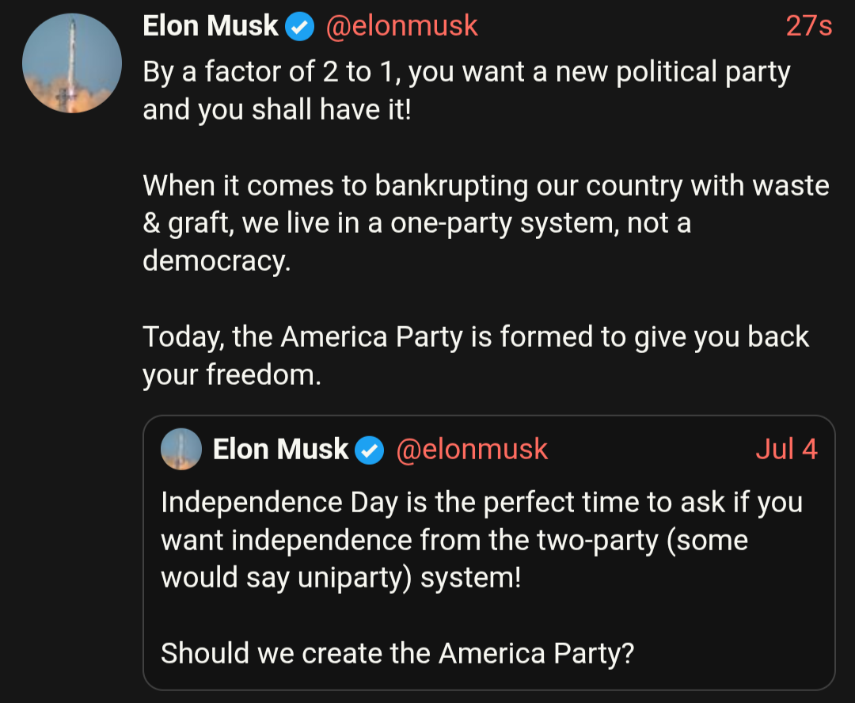Screen dimensions: 855x703
Task: Click the 'Today, the America Party is formed' line
Action: 476,337
